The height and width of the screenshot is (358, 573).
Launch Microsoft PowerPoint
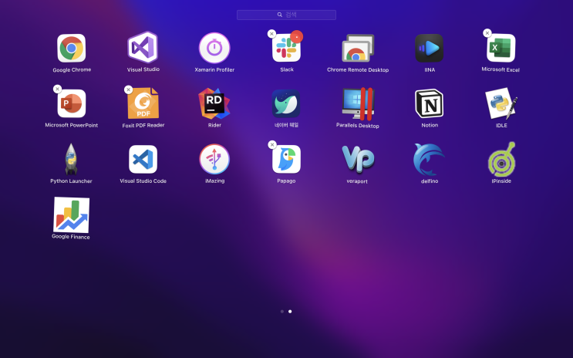71,103
